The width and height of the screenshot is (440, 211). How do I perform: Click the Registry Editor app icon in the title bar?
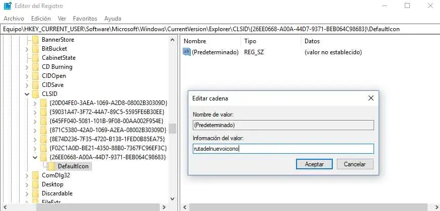pos(8,6)
